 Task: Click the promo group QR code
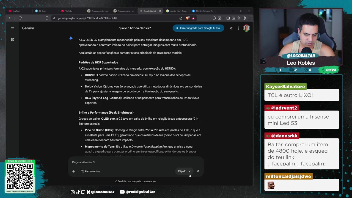(20, 176)
